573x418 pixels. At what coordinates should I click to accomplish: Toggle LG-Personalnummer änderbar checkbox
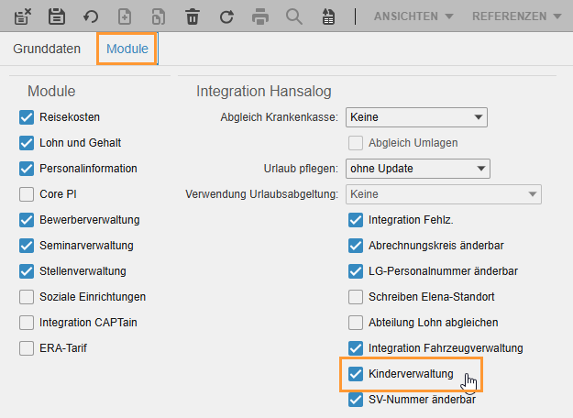[356, 271]
